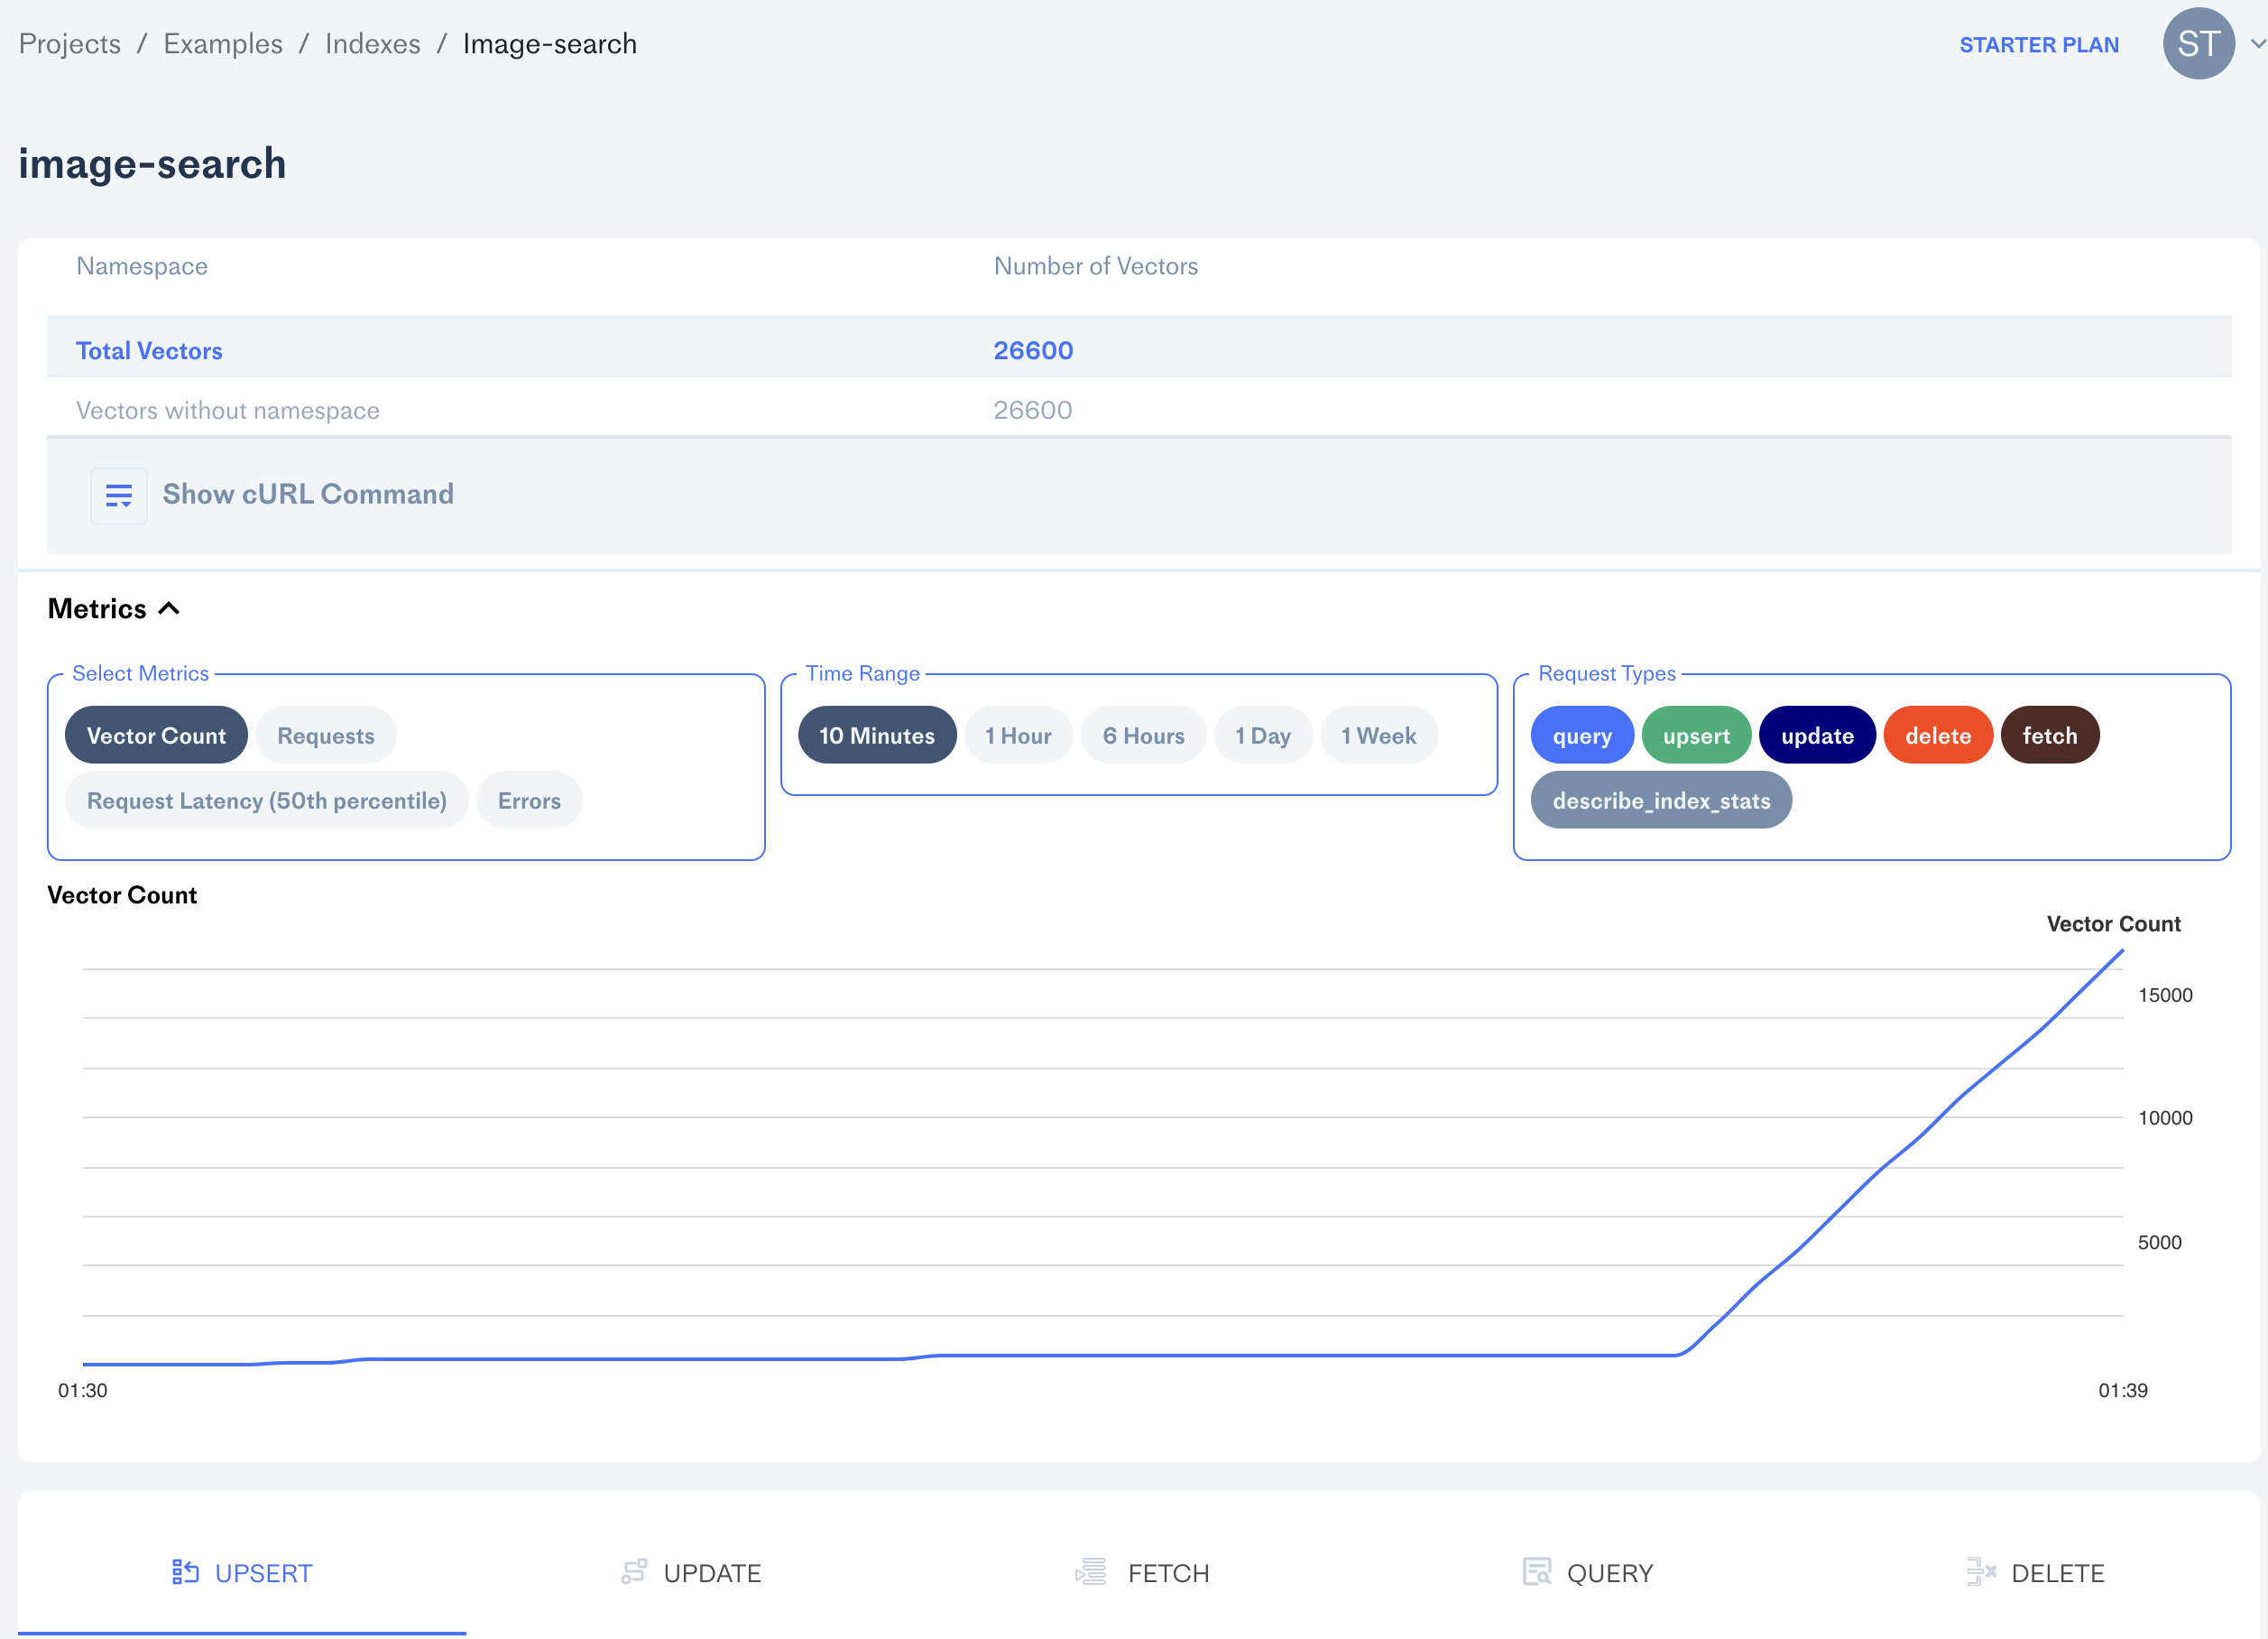The height and width of the screenshot is (1639, 2268).
Task: Enable Request Latency (50th percentile) metric
Action: [266, 801]
